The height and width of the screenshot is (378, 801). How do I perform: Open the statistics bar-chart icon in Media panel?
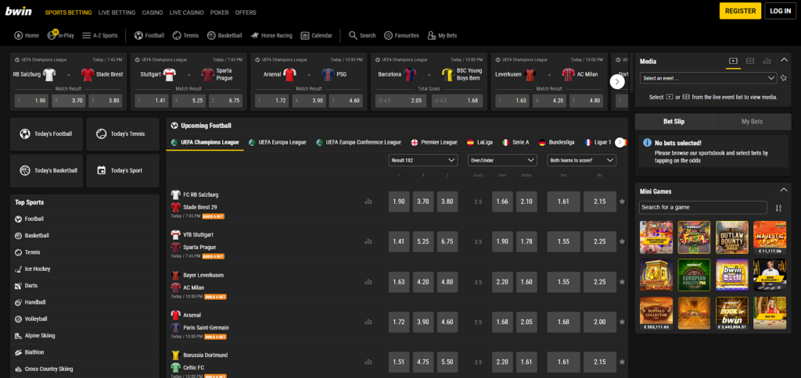[767, 61]
